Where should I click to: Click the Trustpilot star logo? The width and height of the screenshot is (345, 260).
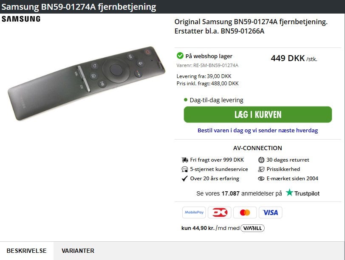click(290, 193)
